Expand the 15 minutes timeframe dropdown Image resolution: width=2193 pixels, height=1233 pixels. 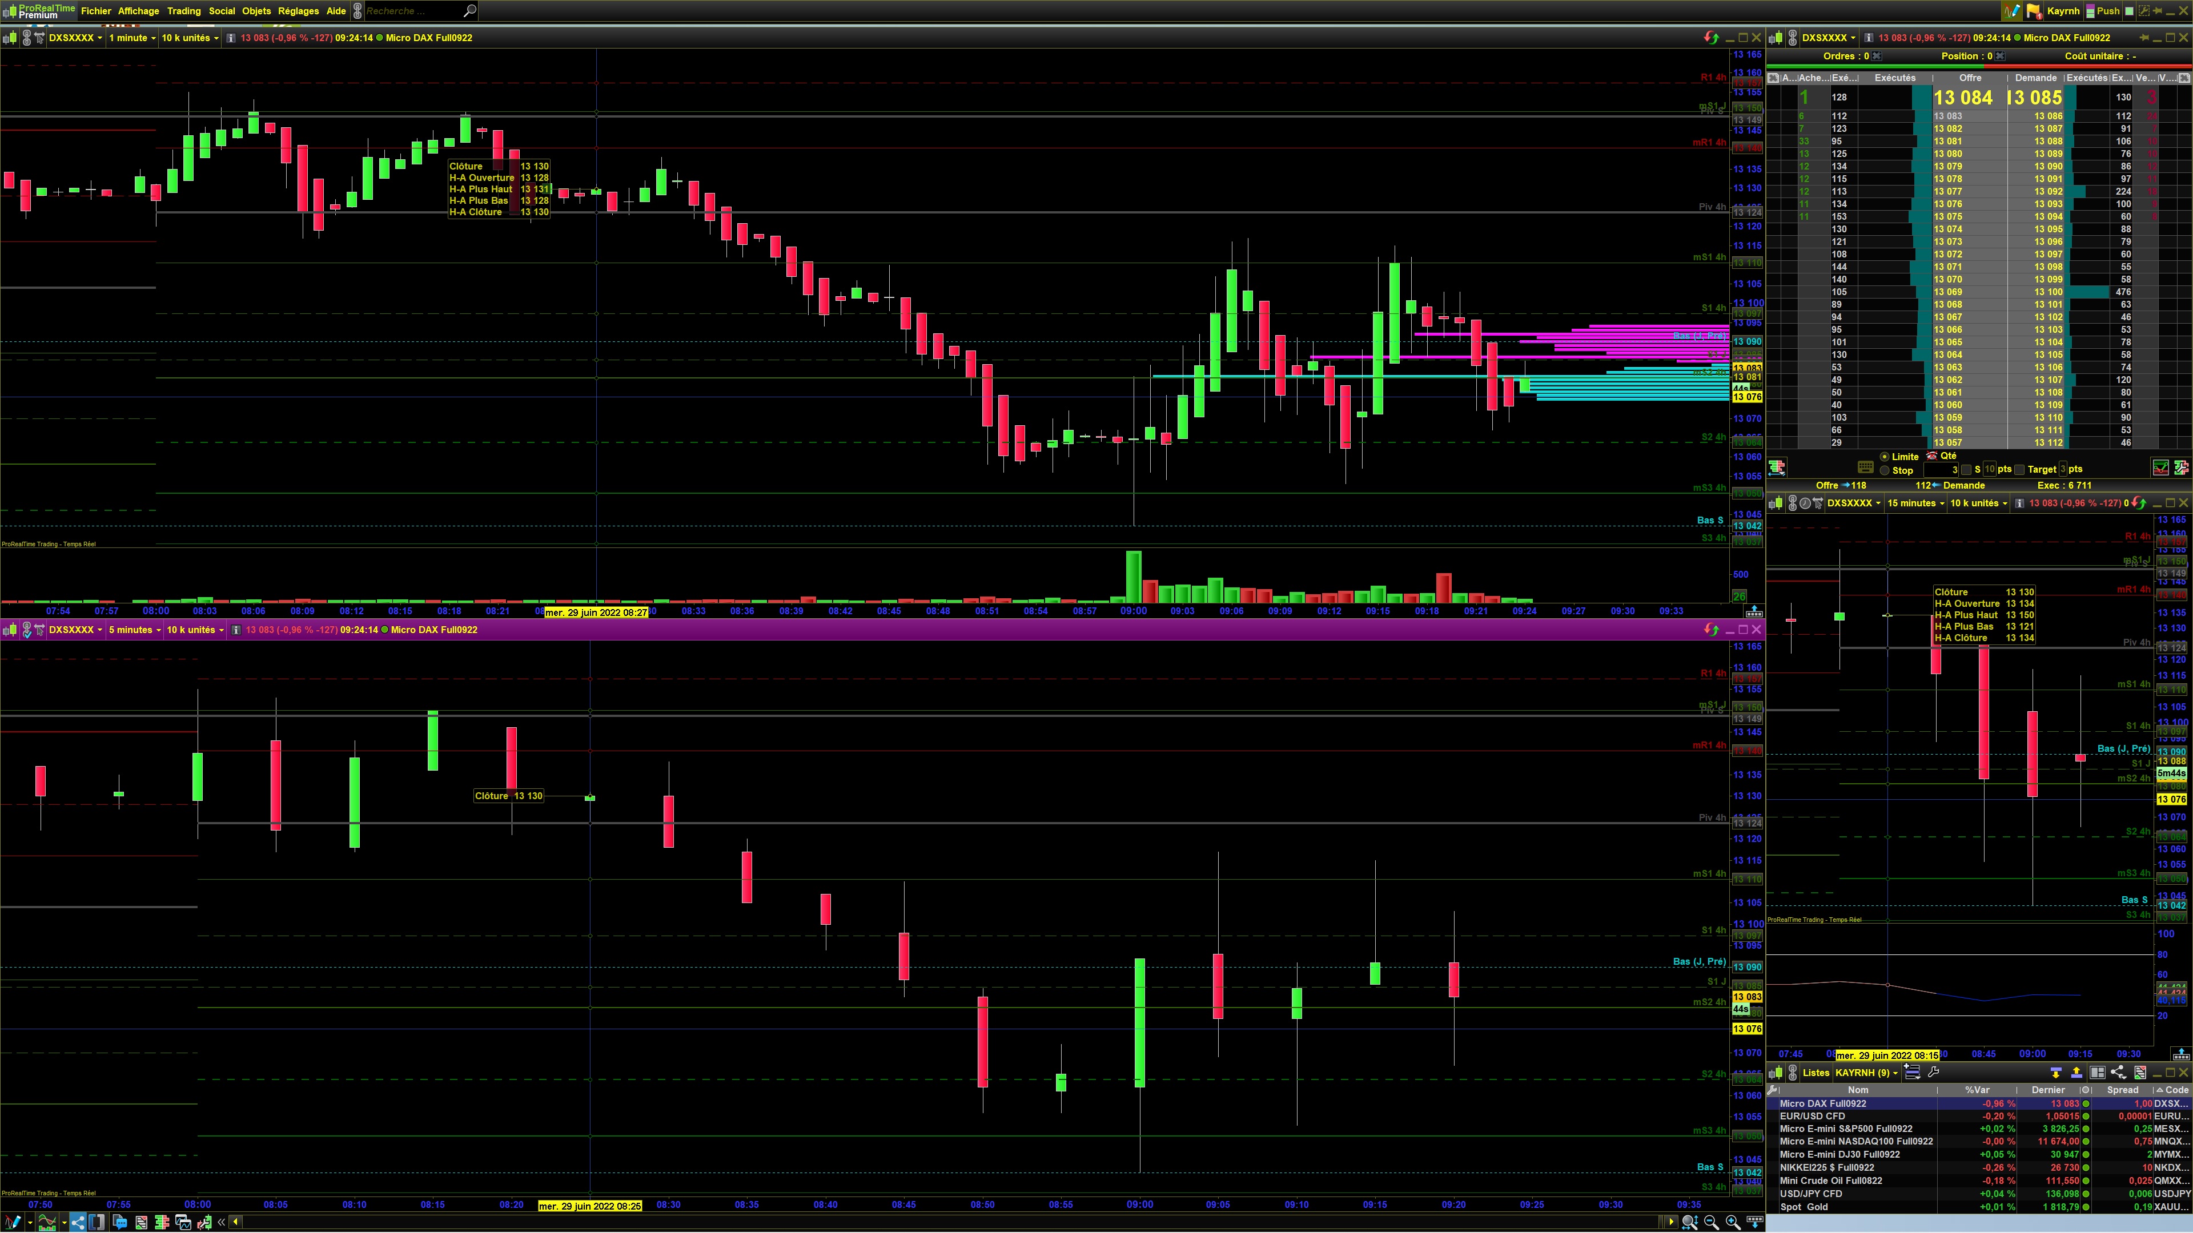[1915, 503]
